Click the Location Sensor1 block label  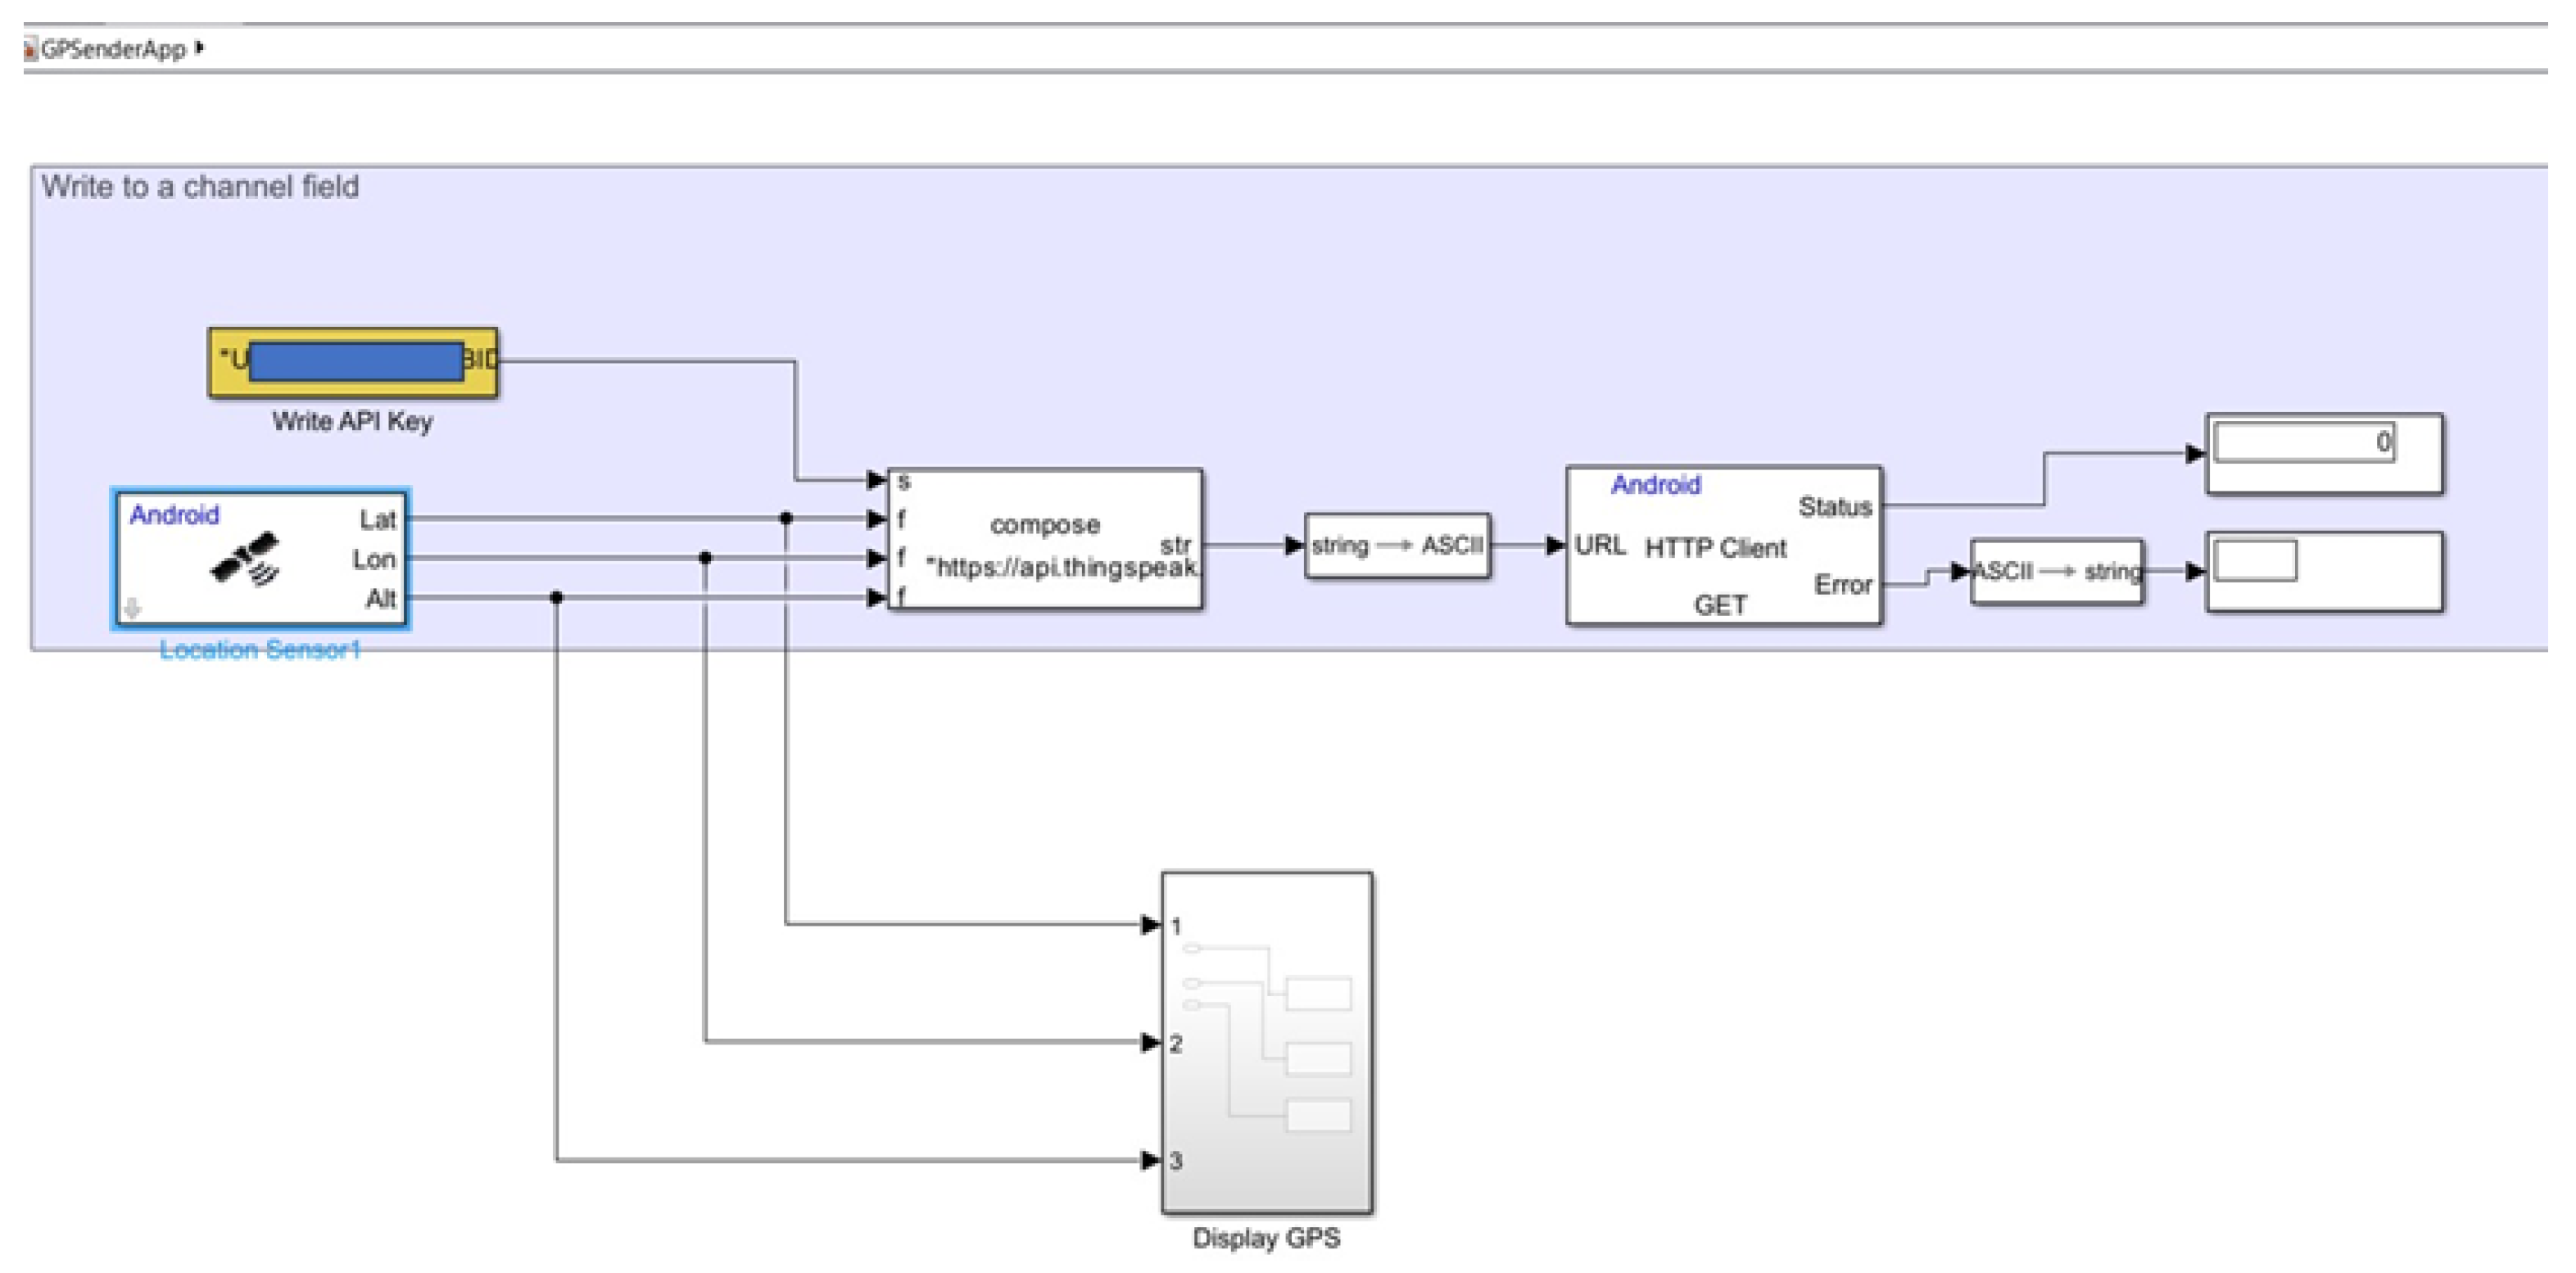click(x=260, y=650)
